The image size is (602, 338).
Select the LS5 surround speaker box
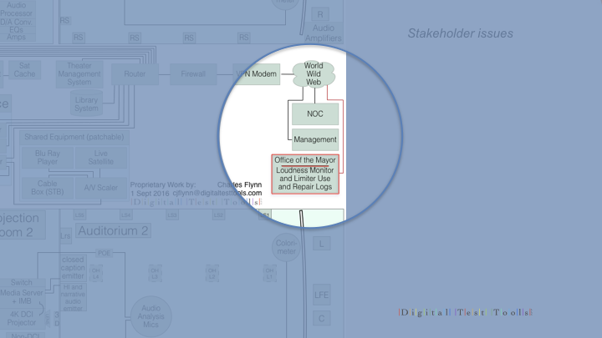tap(79, 215)
